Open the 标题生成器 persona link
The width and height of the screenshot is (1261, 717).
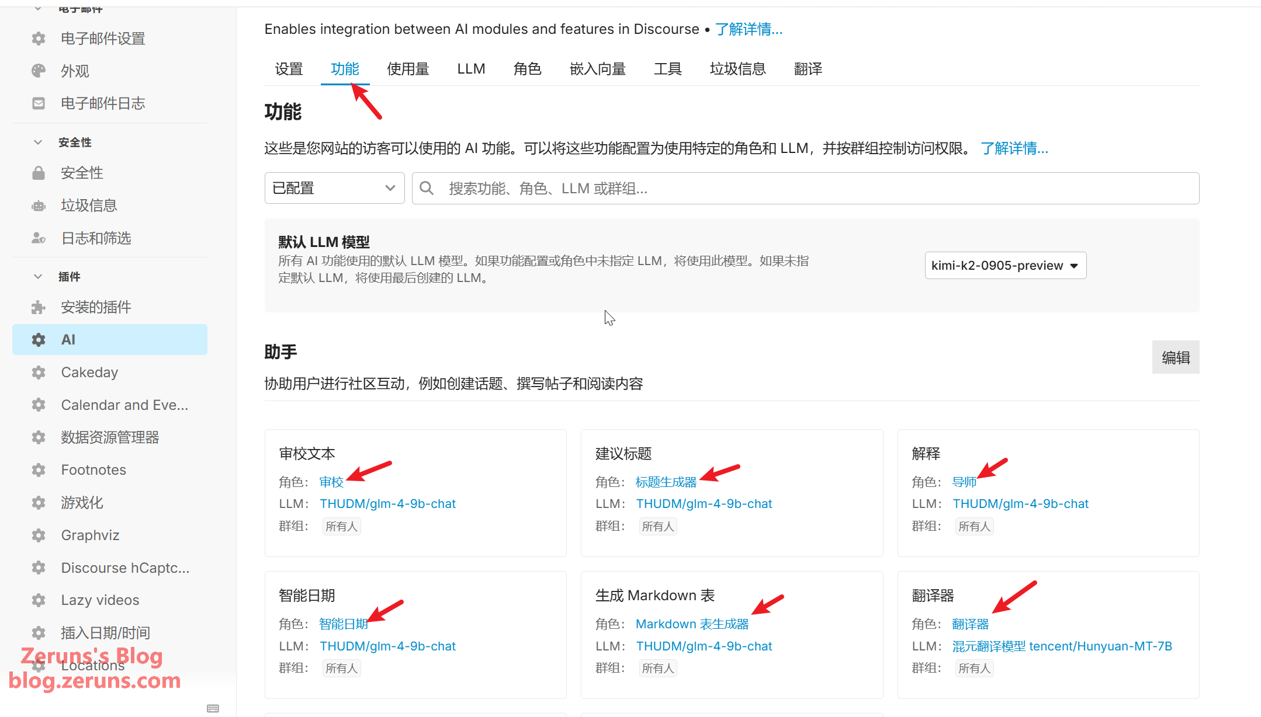pos(666,482)
